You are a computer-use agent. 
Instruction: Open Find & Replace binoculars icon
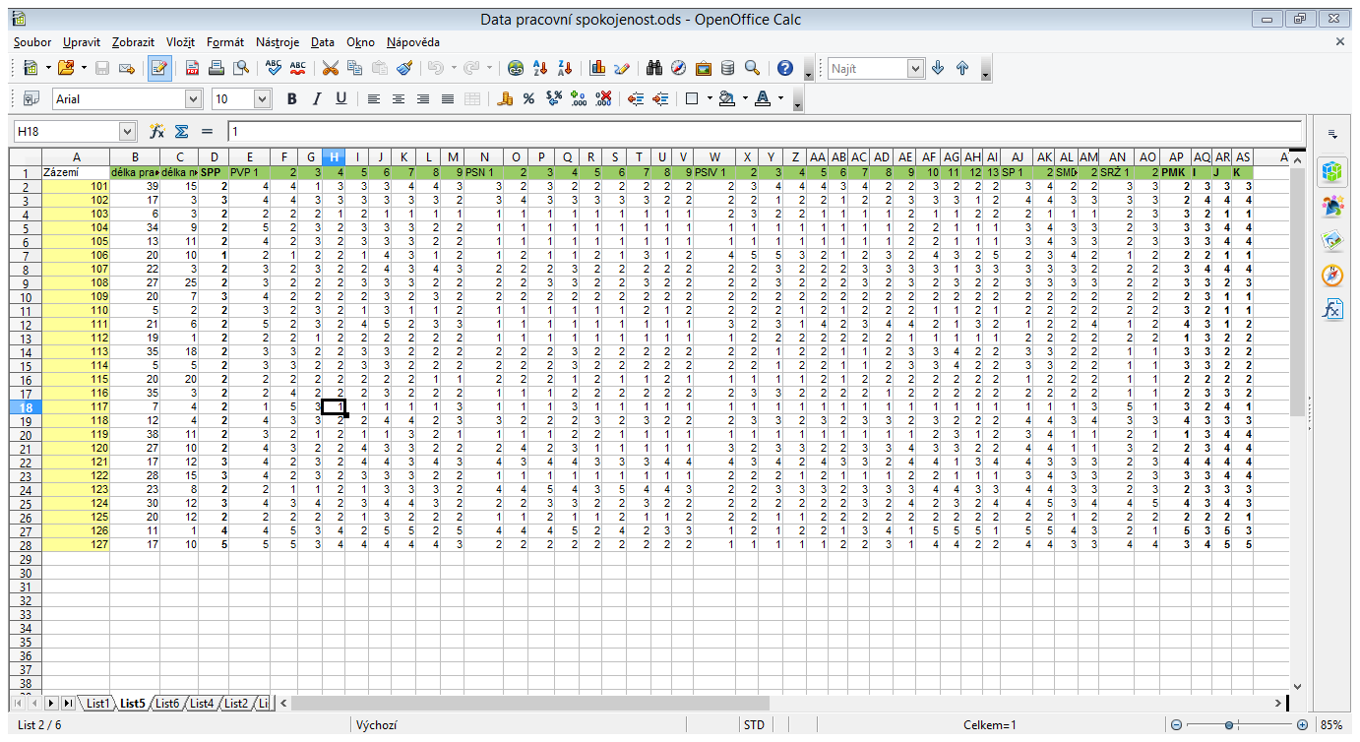tap(654, 68)
